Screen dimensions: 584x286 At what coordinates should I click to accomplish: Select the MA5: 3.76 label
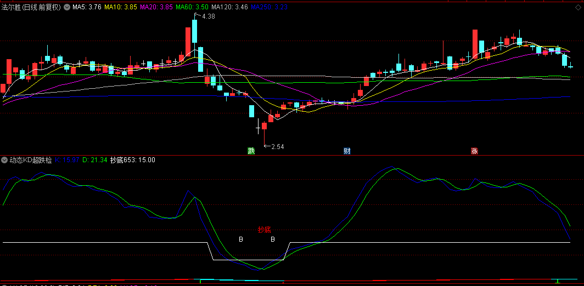click(87, 7)
